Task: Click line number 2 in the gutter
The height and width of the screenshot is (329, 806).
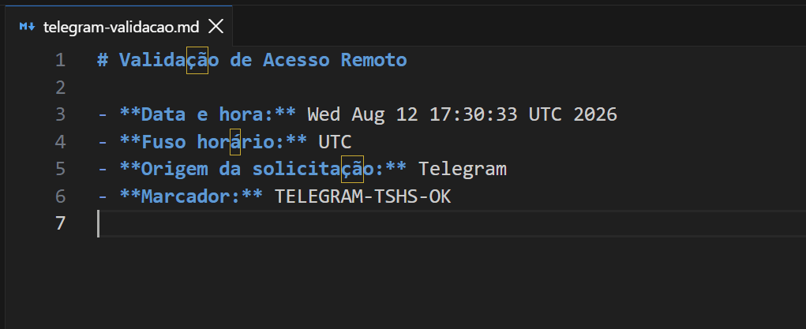Action: coord(61,88)
